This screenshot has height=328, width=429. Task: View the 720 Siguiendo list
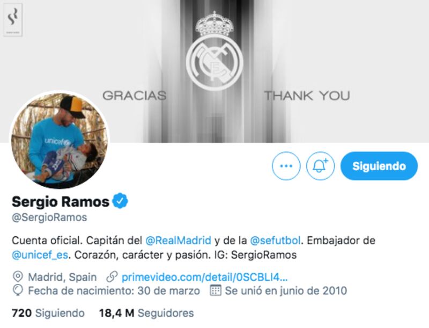click(x=48, y=313)
